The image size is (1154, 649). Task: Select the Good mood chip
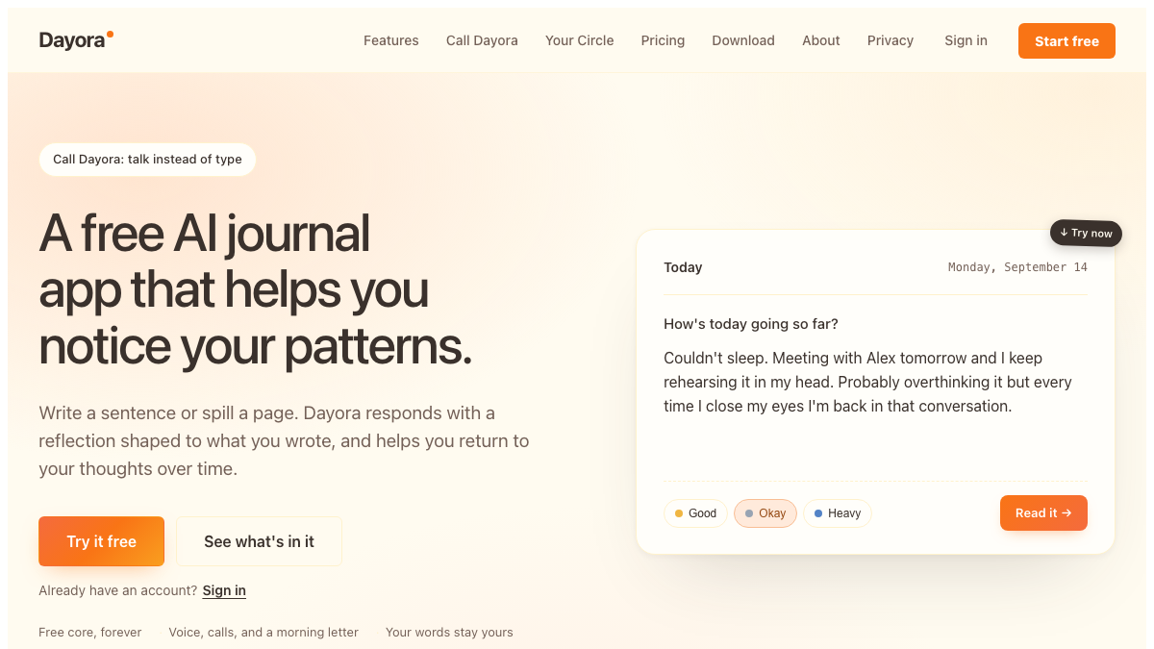(695, 513)
